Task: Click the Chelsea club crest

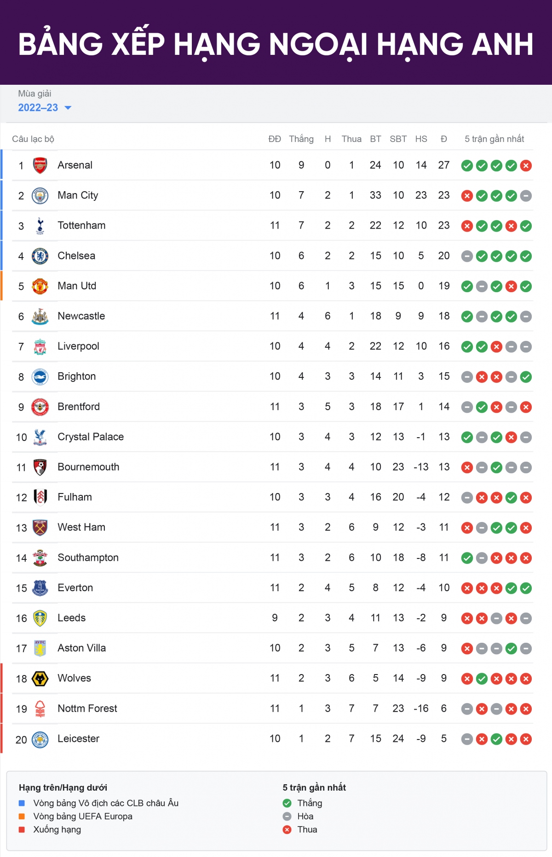Action: click(40, 256)
